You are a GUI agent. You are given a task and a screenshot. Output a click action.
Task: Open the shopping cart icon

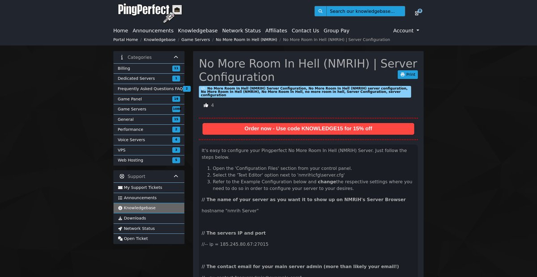417,13
